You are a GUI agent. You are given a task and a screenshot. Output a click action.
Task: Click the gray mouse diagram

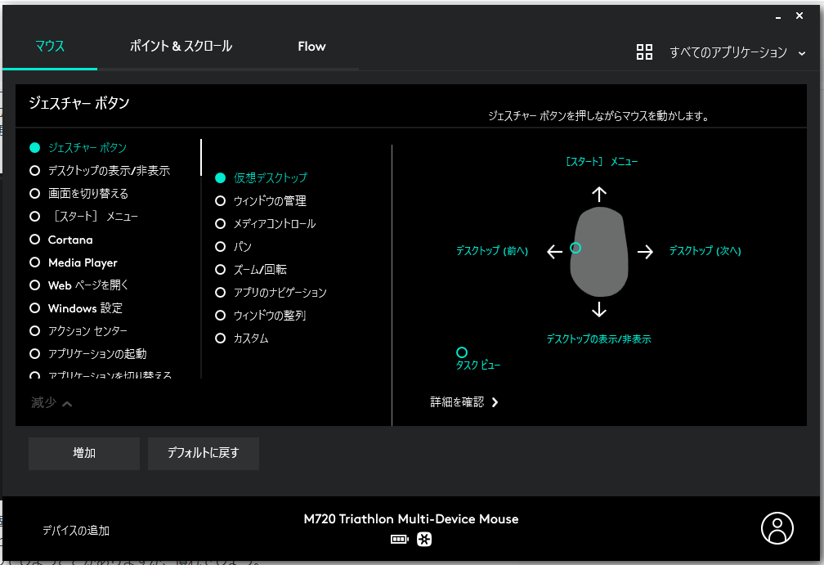[599, 253]
